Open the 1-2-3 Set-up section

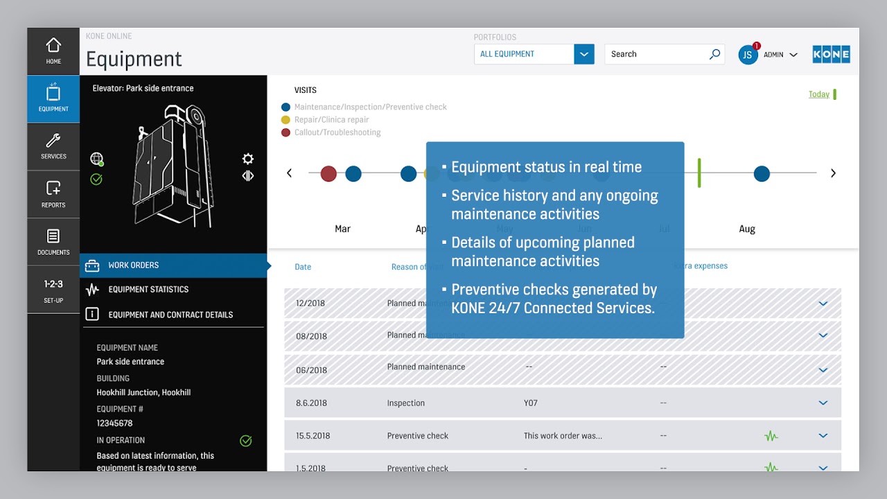(53, 290)
